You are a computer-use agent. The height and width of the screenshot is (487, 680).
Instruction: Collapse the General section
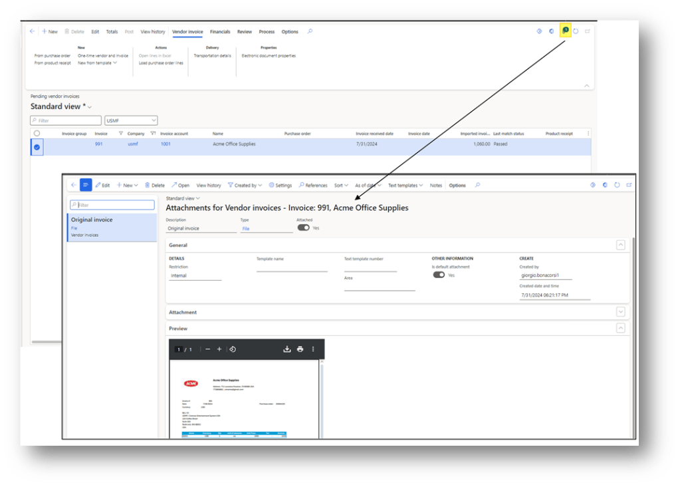click(621, 245)
